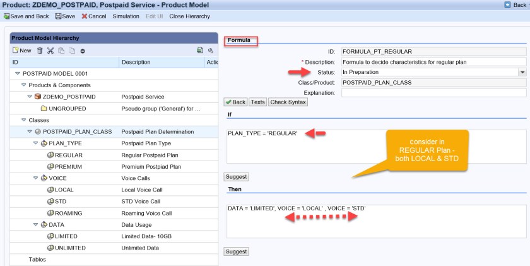Click the green spreadsheet export icon

point(199,51)
